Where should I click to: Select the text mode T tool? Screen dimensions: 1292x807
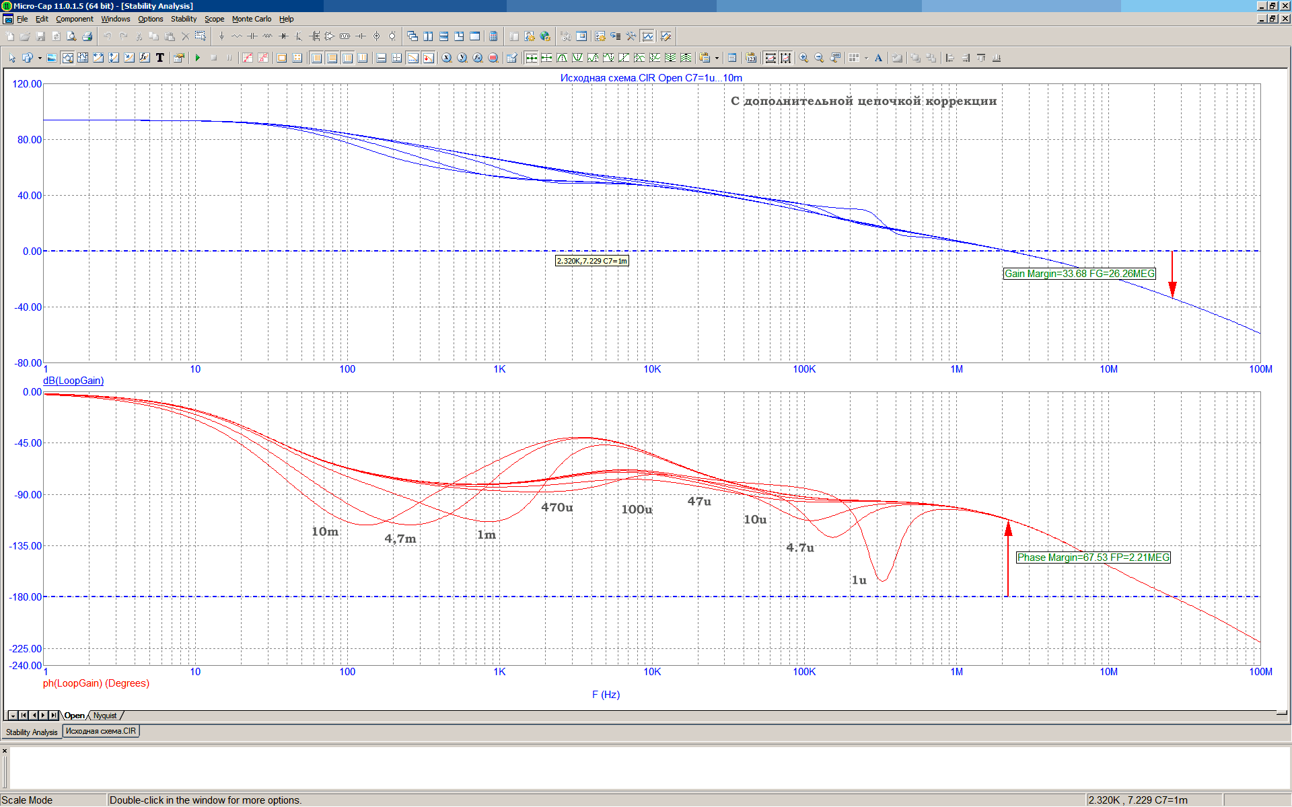pyautogui.click(x=160, y=58)
